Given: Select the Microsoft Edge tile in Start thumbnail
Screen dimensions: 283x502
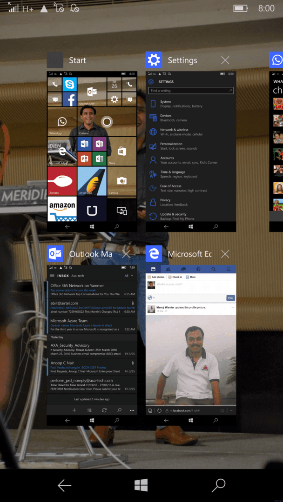Looking at the screenshot, I should click(62, 152).
